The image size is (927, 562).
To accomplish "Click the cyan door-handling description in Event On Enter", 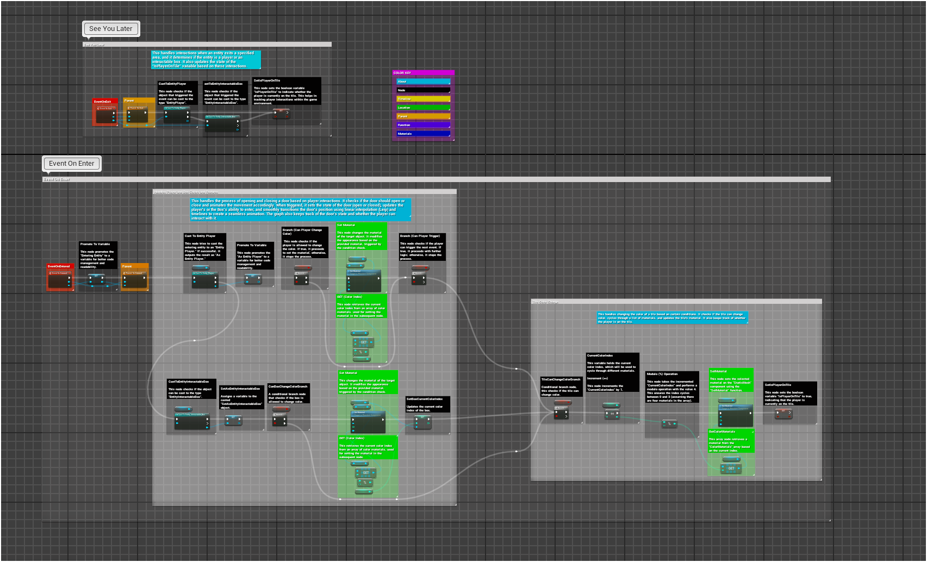I will pos(301,209).
